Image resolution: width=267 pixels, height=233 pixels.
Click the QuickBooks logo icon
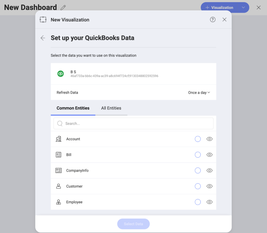tap(61, 74)
